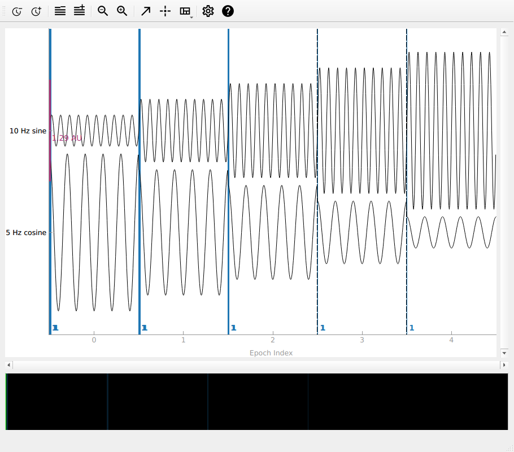Open the help question mark icon

pyautogui.click(x=228, y=11)
